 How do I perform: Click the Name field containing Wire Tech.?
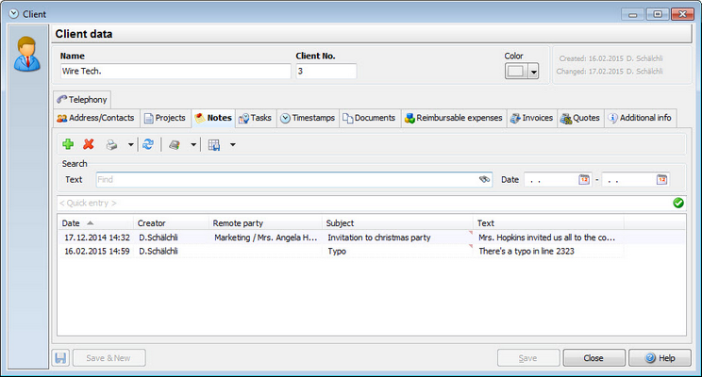(x=175, y=71)
